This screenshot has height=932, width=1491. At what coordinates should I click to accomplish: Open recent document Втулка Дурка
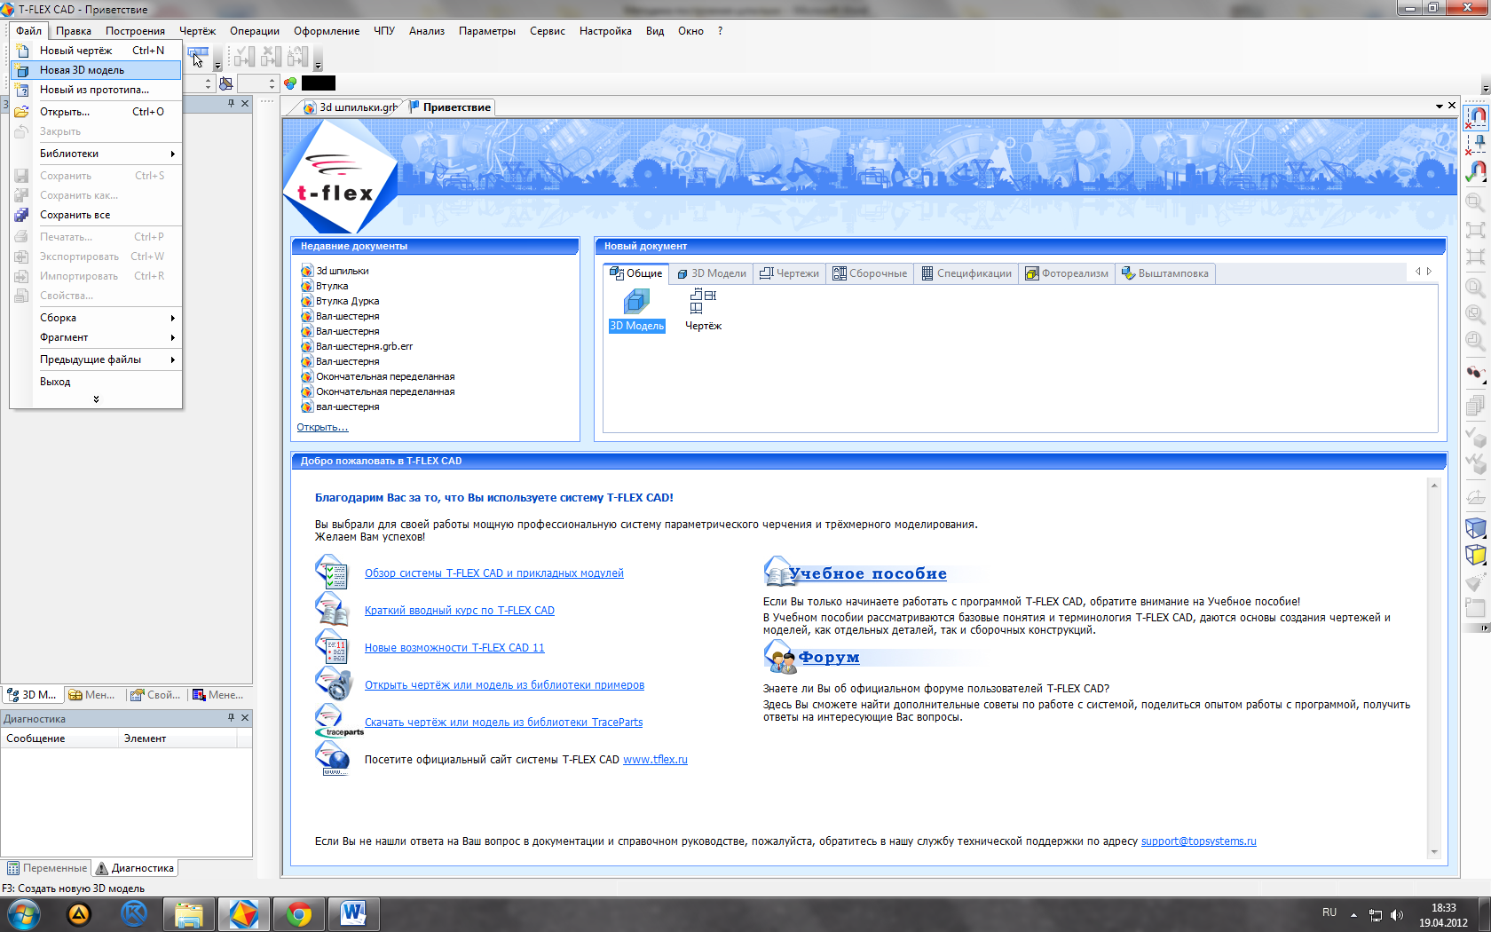coord(347,301)
